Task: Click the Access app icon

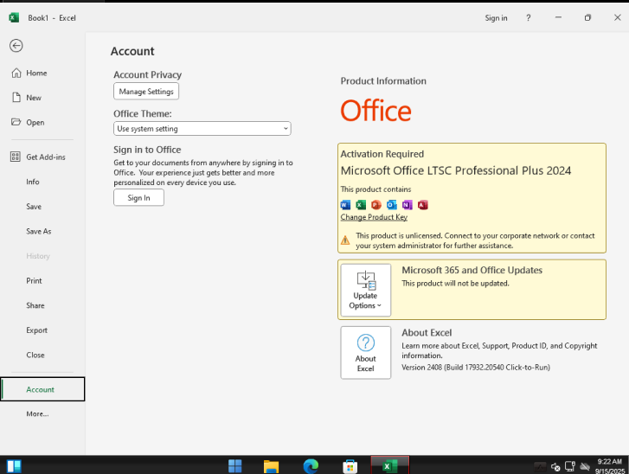Action: [423, 205]
